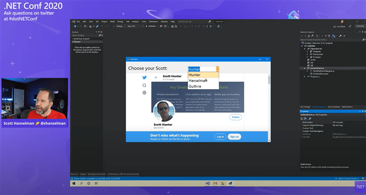Choose Hunter from the dropdown list
The height and width of the screenshot is (195, 366).
pos(203,75)
